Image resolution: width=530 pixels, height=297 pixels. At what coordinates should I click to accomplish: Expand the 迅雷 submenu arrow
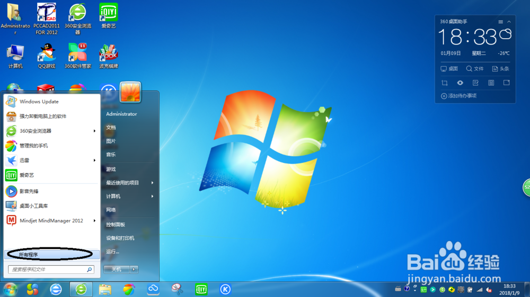click(95, 161)
